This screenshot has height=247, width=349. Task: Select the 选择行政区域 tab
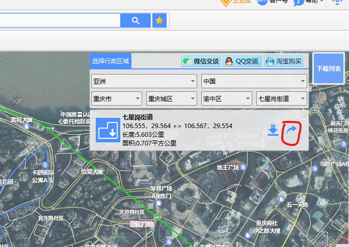[111, 61]
